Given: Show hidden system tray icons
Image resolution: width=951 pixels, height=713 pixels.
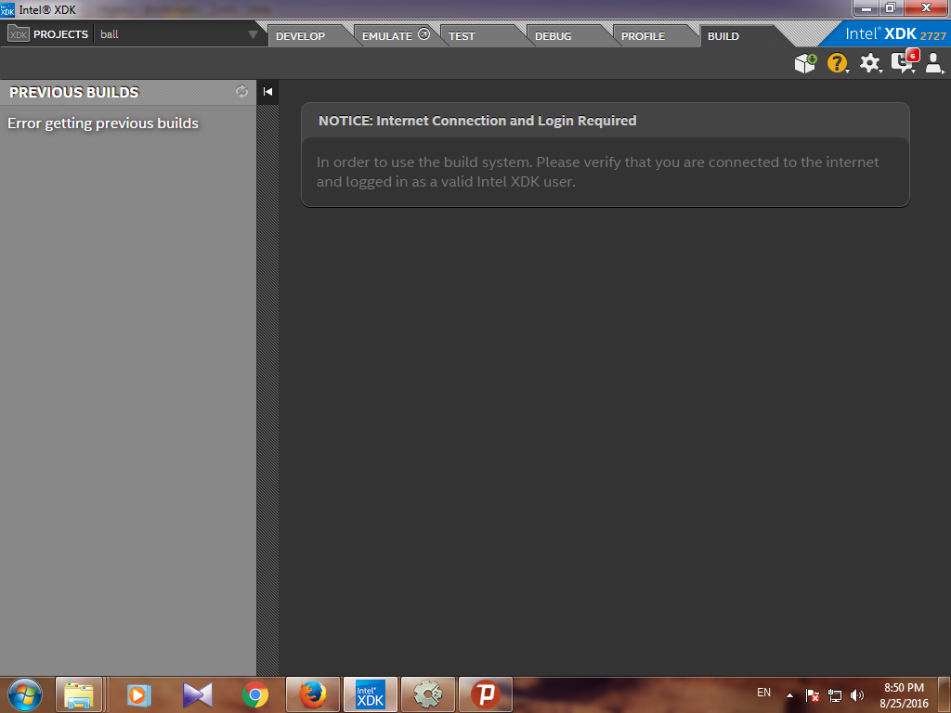Looking at the screenshot, I should (789, 695).
